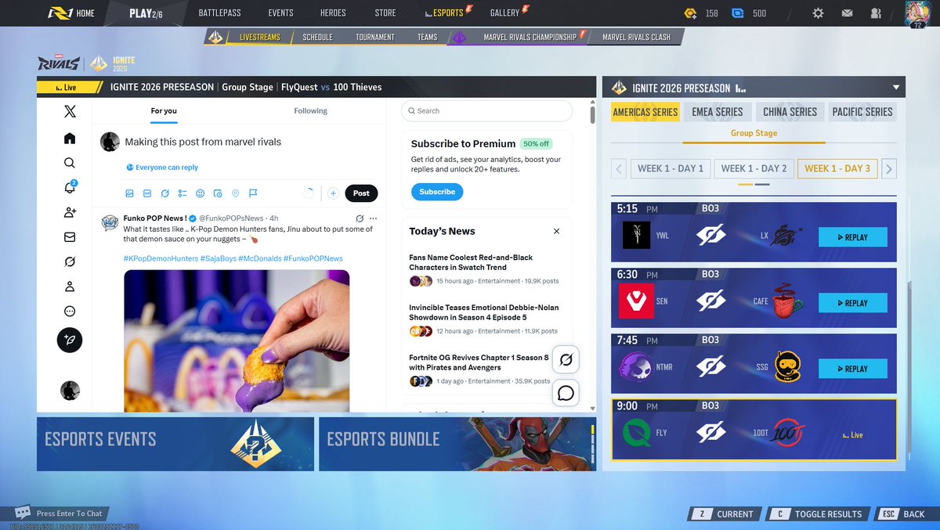Open the more options menu on Funko POP post
The image size is (940, 530).
[373, 218]
